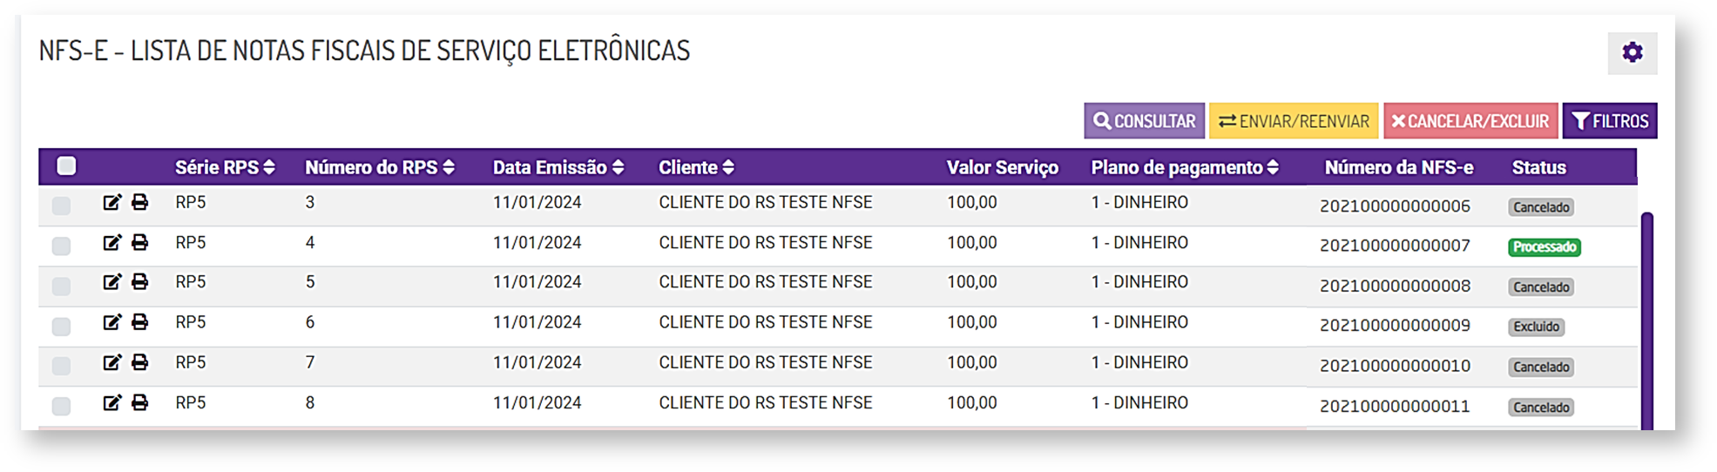Viewport: 1717px width, 472px height.
Task: Edit the RPS number 7 record
Action: (x=112, y=362)
